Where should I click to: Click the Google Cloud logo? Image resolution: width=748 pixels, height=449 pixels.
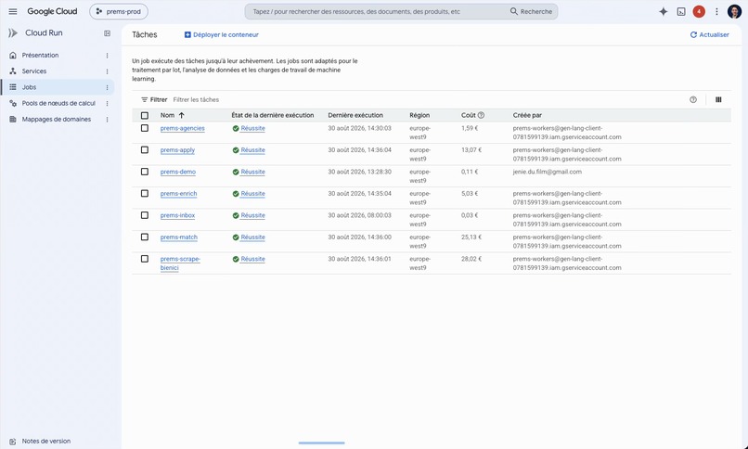(x=52, y=11)
